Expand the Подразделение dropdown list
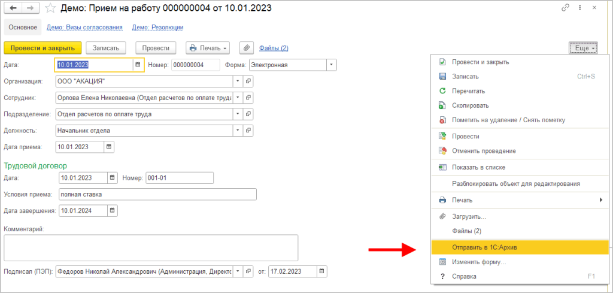Viewport: 613px width, 293px height. pos(238,114)
